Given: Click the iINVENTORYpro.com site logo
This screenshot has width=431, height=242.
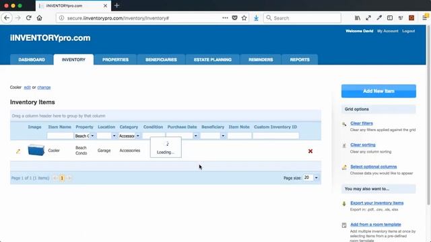Looking at the screenshot, I should [x=51, y=38].
